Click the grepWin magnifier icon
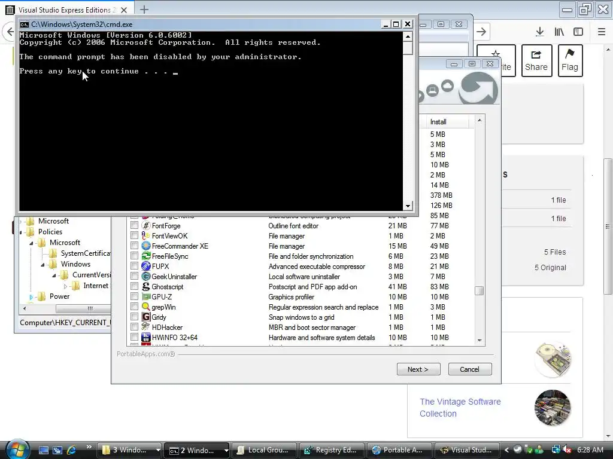The height and width of the screenshot is (459, 613). pos(146,307)
